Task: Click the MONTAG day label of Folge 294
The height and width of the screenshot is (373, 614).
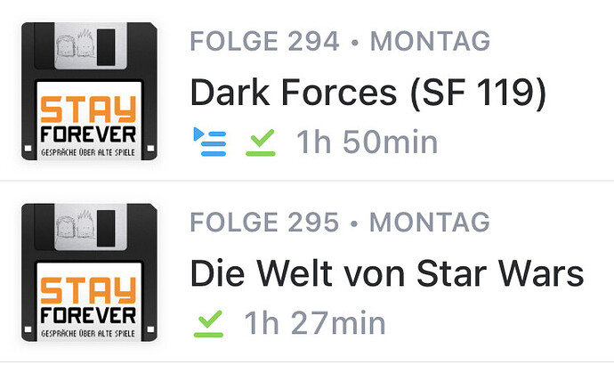Action: [430, 41]
